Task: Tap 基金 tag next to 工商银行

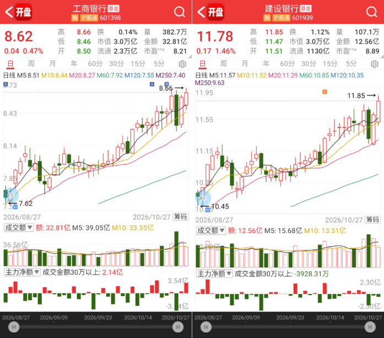Action: point(113,9)
